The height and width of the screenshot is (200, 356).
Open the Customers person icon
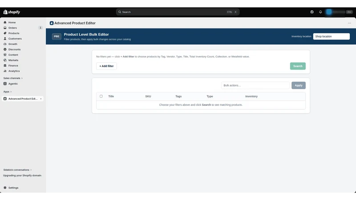click(5, 39)
